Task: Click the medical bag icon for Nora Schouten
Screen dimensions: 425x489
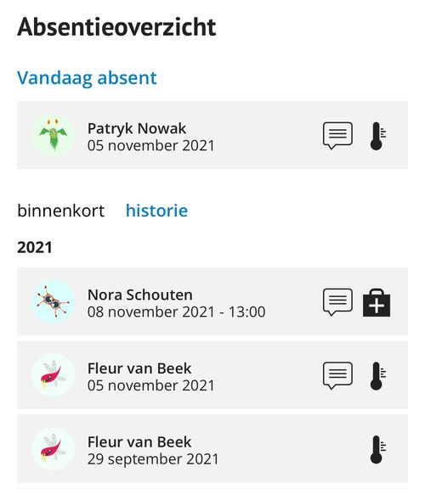Action: click(x=377, y=303)
